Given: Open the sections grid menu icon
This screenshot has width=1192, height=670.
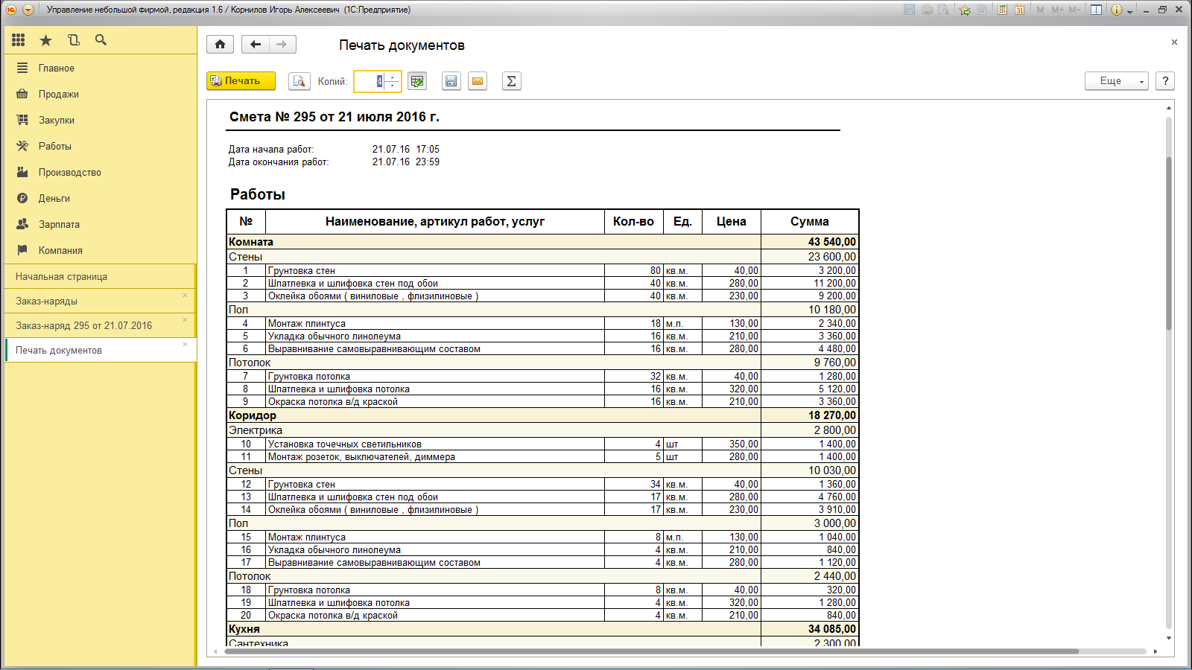Looking at the screenshot, I should tap(19, 40).
